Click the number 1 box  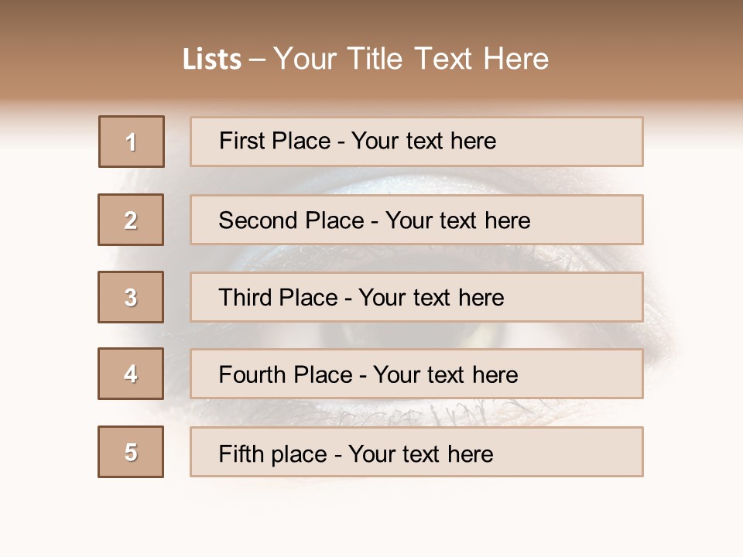132,142
